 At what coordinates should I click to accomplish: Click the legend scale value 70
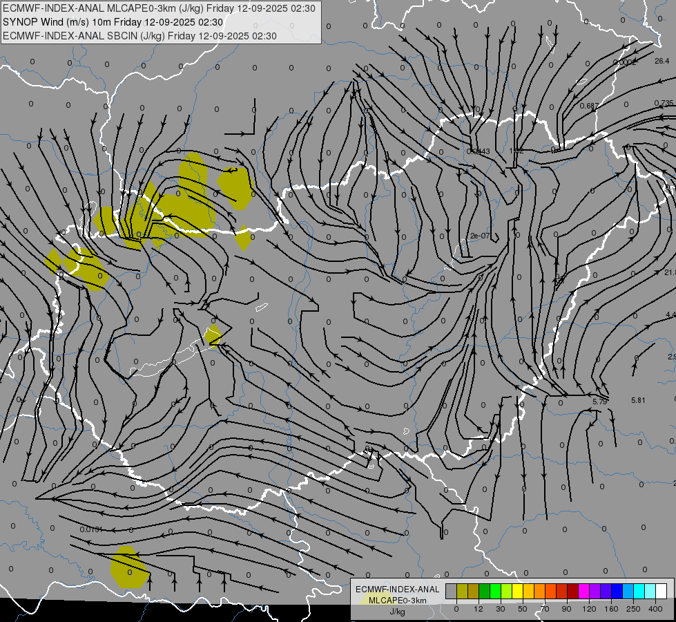click(545, 609)
